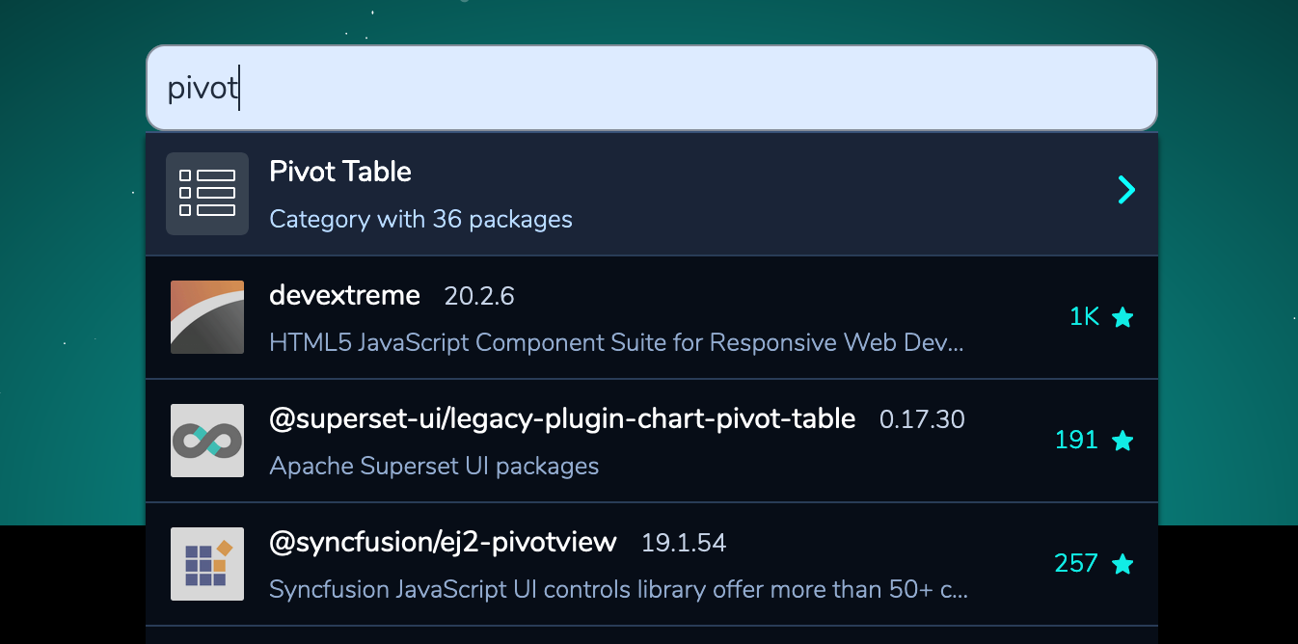Click the devextreme package logo
Image resolution: width=1298 pixels, height=644 pixels.
click(207, 317)
